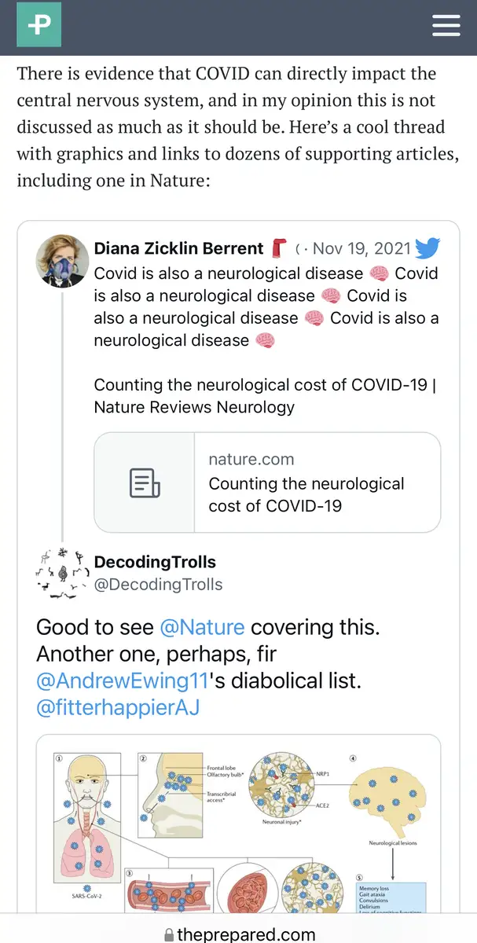Click the DecodingTrolls display name
Viewport: 477px width, 943px height.
(x=155, y=562)
